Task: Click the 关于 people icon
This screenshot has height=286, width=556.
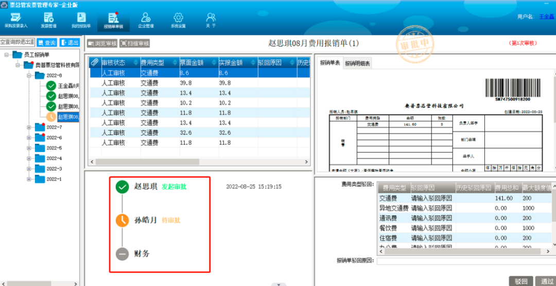Action: point(211,20)
